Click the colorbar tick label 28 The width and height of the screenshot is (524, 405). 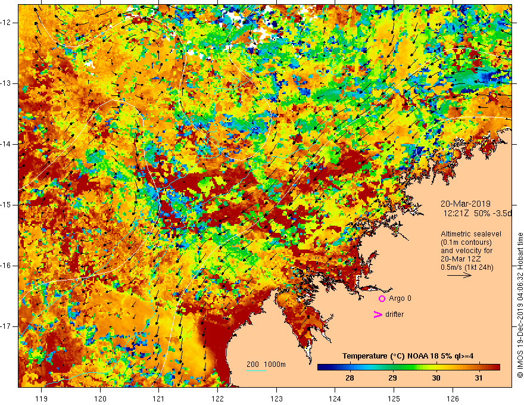point(350,378)
